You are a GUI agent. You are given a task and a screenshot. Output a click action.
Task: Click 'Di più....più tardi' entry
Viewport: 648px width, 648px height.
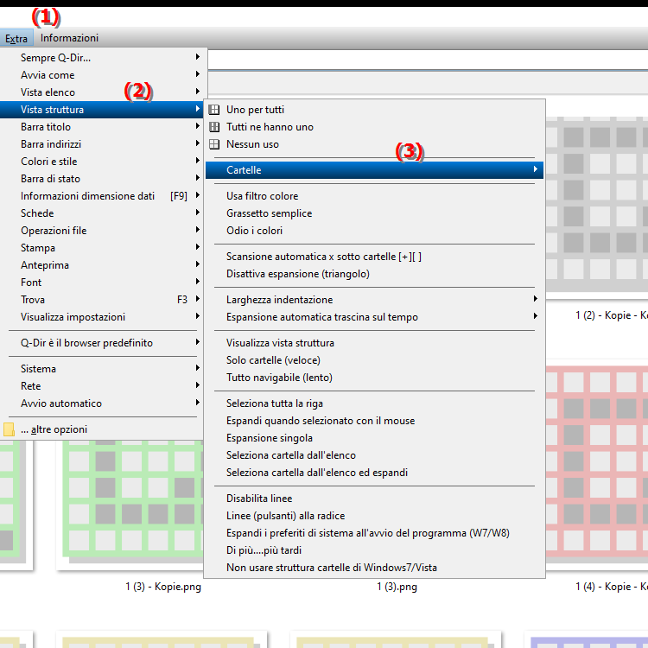point(374,551)
